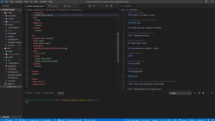Image resolution: width=215 pixels, height=121 pixels.
Task: Open the Selection menu
Action: (x=19, y=2)
